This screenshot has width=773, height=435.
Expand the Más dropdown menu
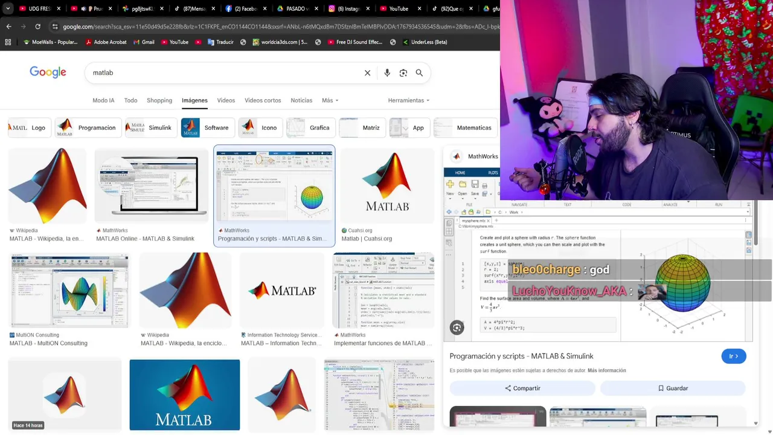click(330, 100)
